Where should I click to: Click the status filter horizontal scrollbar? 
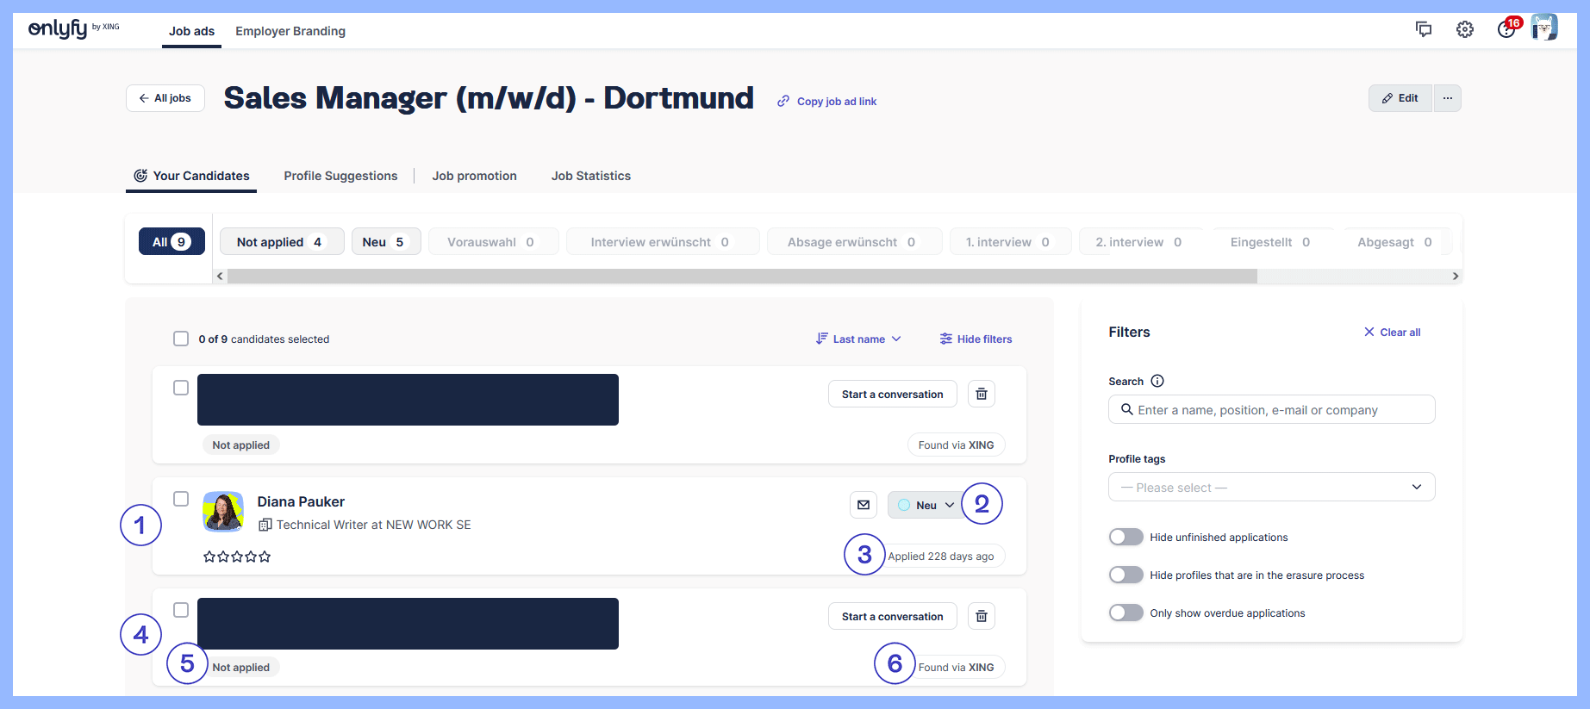(x=741, y=277)
